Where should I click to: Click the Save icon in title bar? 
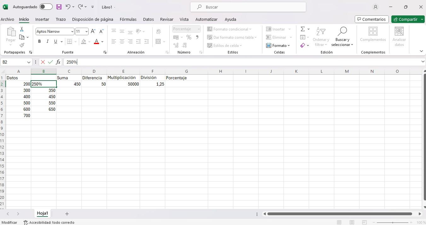[59, 7]
